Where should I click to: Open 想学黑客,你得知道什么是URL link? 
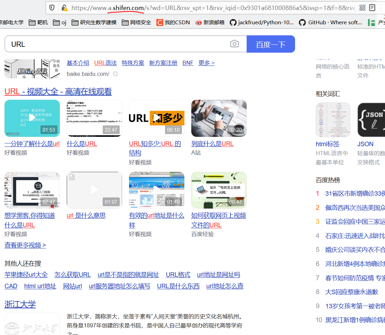tap(29, 220)
